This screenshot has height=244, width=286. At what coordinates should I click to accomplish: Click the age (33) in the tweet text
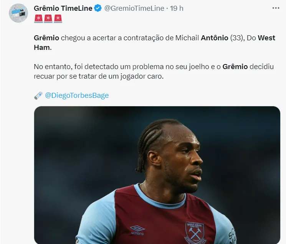pyautogui.click(x=238, y=38)
